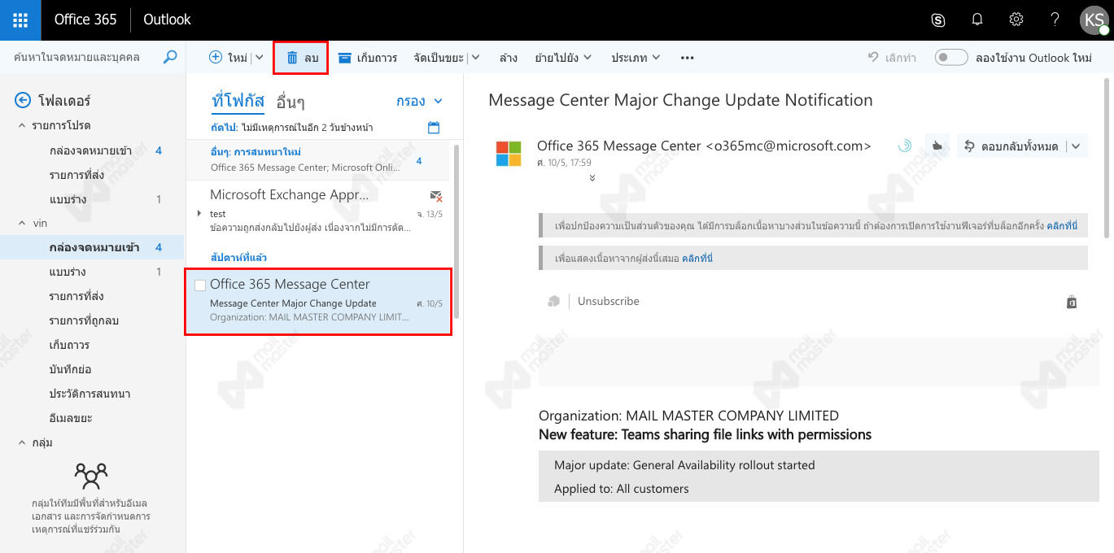This screenshot has height=553, width=1114.
Task: Open the app launcher waffle icon
Action: click(20, 20)
